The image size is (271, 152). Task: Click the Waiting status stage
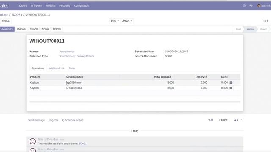(250, 29)
